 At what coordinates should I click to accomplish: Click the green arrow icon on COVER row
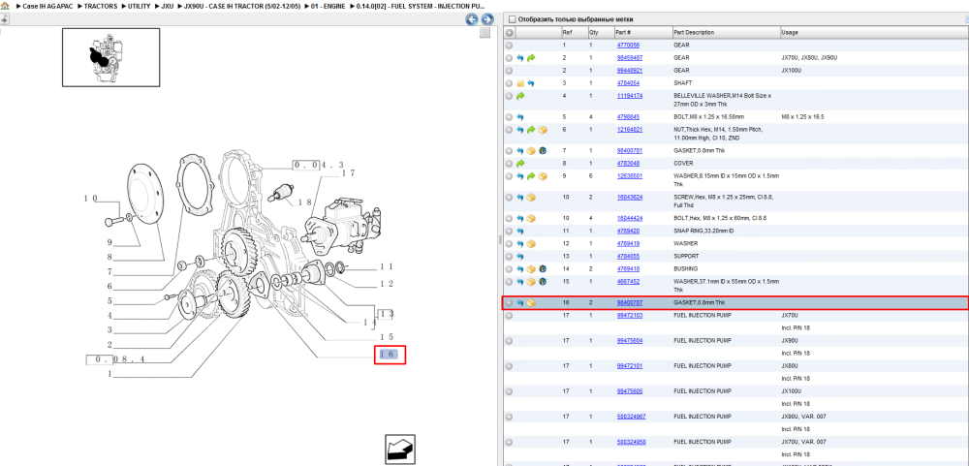[x=520, y=164]
